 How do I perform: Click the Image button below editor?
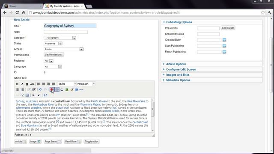coord(35,142)
